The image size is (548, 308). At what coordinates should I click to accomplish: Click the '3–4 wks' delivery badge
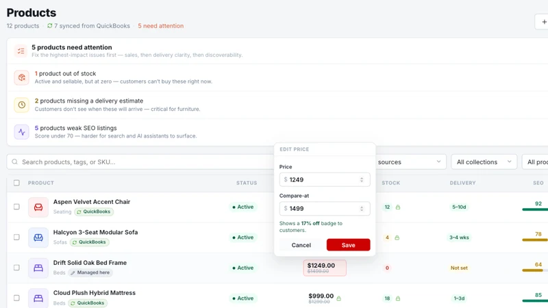coord(459,238)
